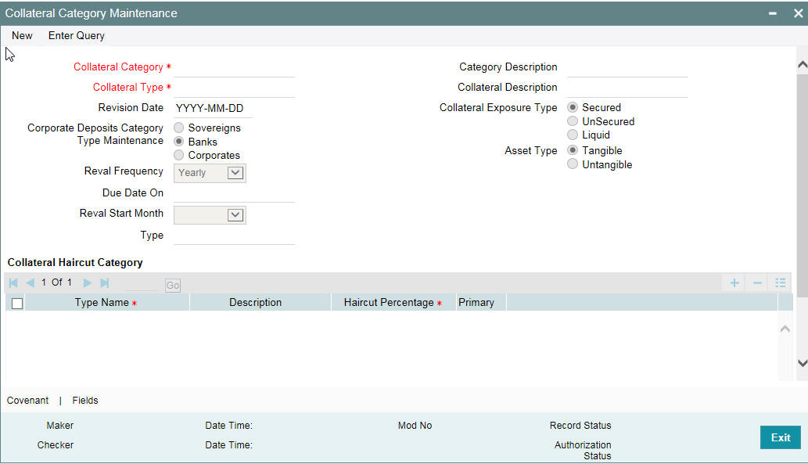The width and height of the screenshot is (808, 464).
Task: Add a row to Collateral Haircut Category
Action: click(x=734, y=282)
